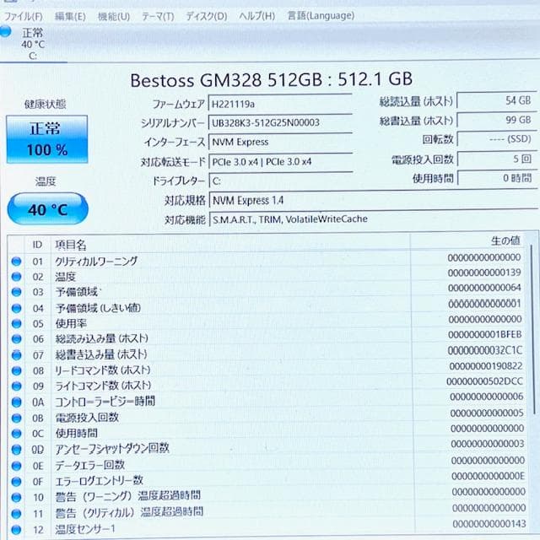
Task: Click status dot for 08 リードコマンド数
Action: 16,370
